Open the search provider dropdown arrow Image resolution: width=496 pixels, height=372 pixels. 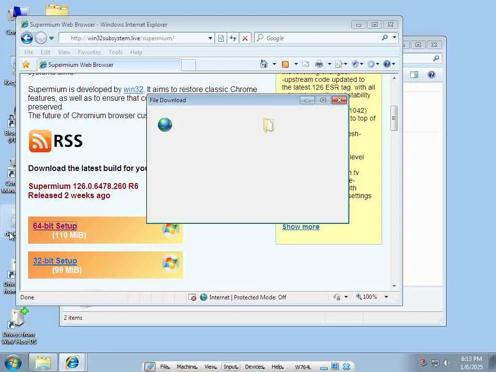[394, 37]
